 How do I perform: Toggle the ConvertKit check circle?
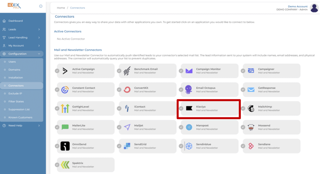pos(119,90)
